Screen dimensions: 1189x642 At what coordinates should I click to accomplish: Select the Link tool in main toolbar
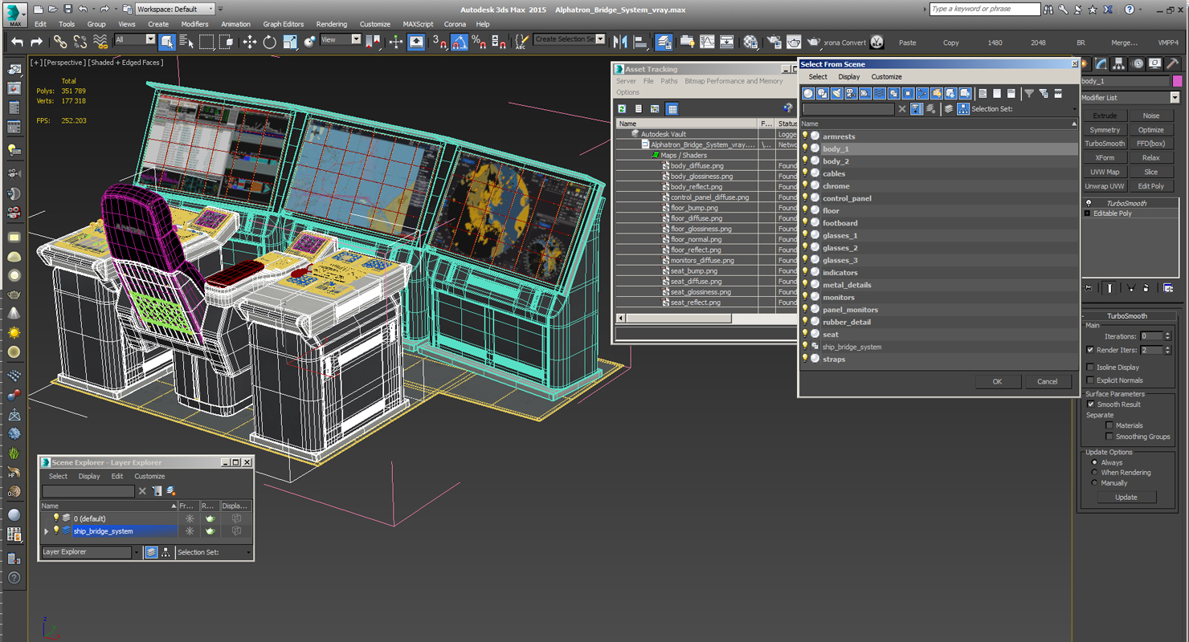[x=60, y=42]
